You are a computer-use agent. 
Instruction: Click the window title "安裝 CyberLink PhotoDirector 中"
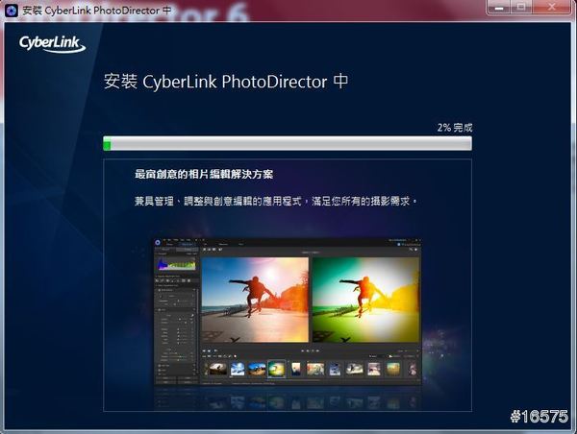click(x=97, y=11)
